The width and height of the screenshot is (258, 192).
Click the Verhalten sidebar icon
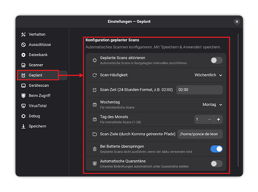point(24,34)
